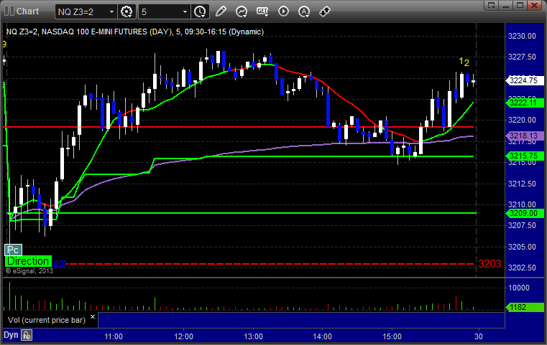The width and height of the screenshot is (547, 345).
Task: Click the 15:00 time axis label
Action: click(x=392, y=336)
